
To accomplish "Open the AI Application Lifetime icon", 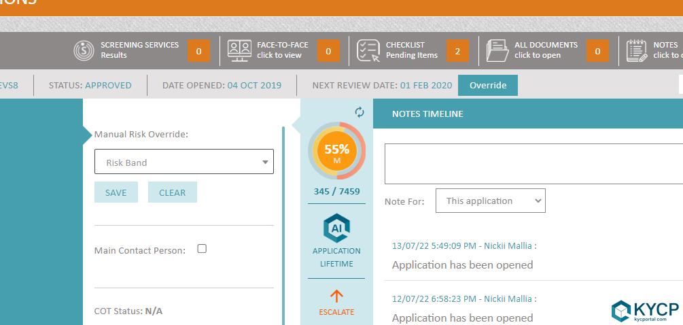I will tap(336, 228).
